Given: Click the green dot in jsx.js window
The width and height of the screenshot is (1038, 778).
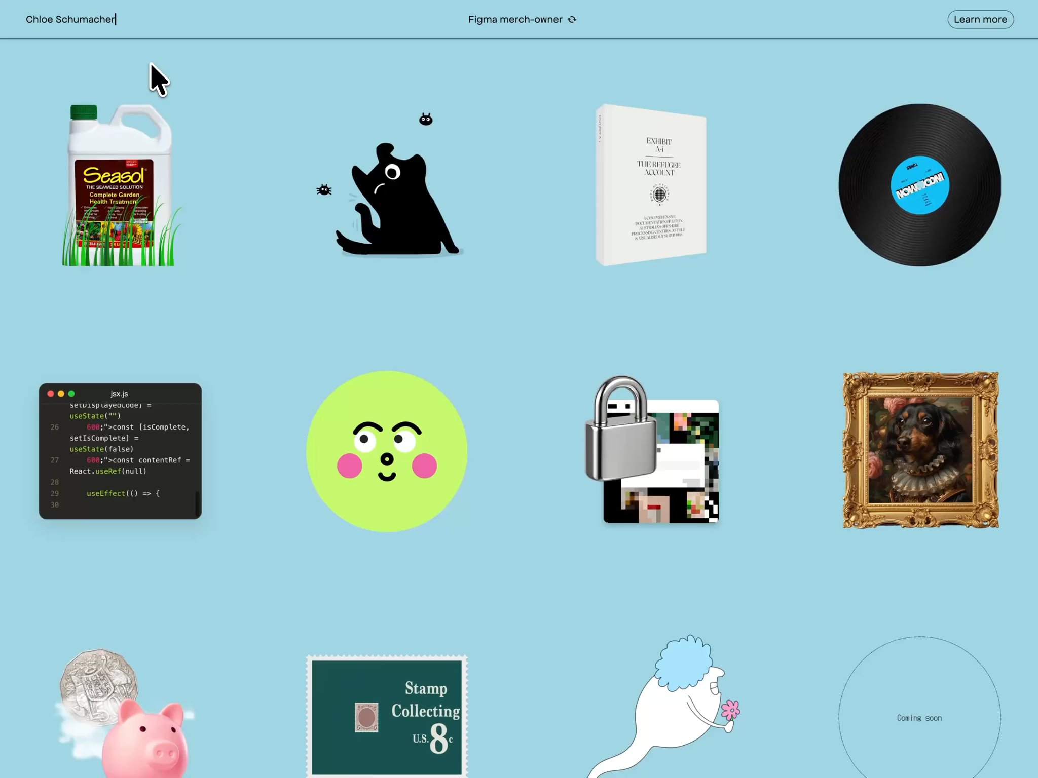Looking at the screenshot, I should [x=71, y=394].
